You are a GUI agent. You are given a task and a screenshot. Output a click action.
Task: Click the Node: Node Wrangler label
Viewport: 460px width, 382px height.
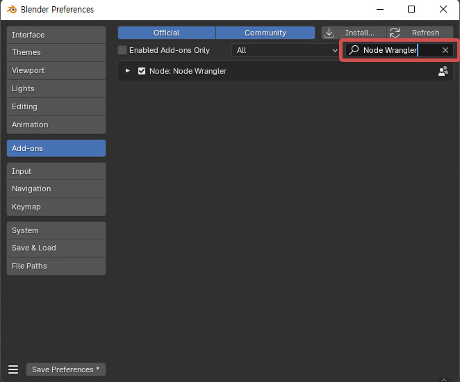tap(188, 71)
